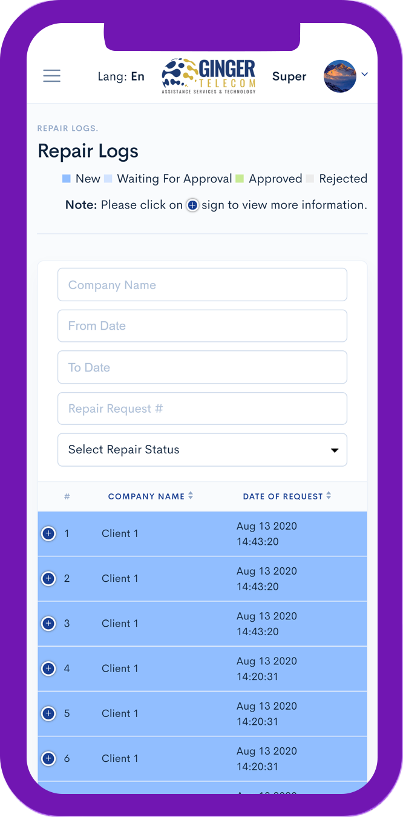Viewport: 403px width, 817px height.
Task: Click the Repair Request # field
Action: (x=202, y=408)
